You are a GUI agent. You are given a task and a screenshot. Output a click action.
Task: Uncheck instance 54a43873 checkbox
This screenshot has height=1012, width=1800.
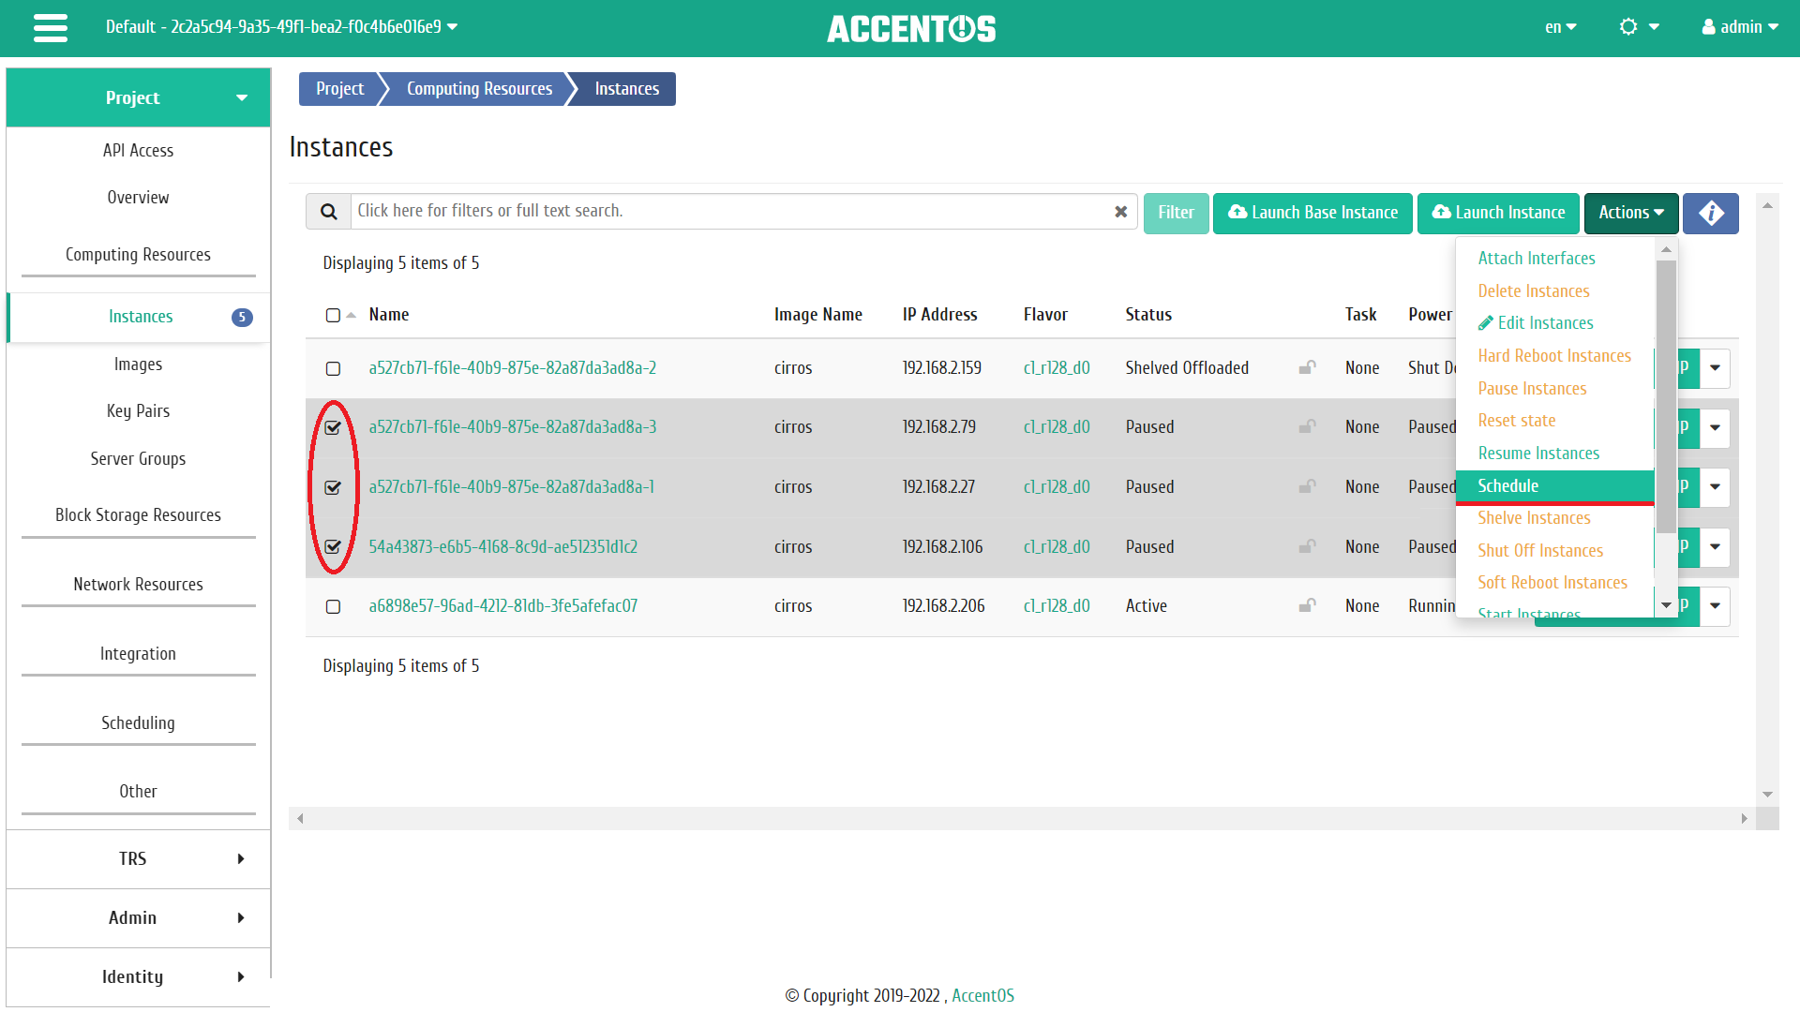point(333,546)
